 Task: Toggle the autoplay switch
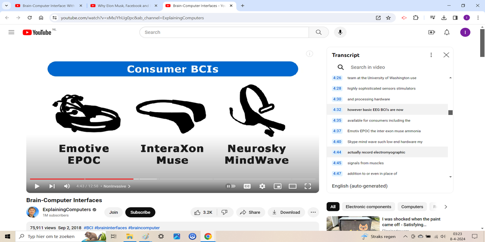pyautogui.click(x=230, y=186)
